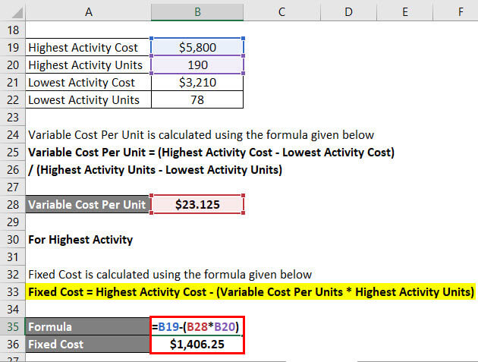
Task: Click the bold Variable Cost Per Unit formula line
Action: pos(211,152)
